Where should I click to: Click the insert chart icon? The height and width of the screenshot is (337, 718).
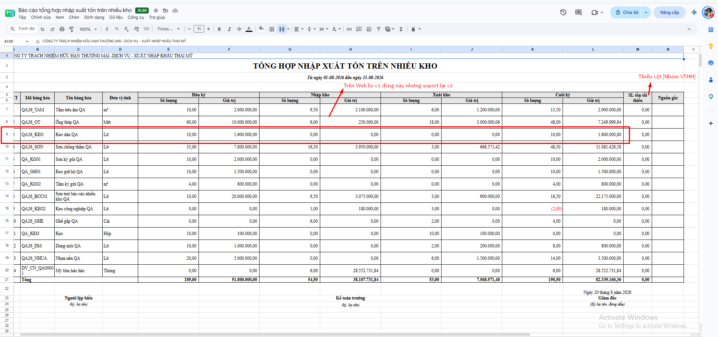[369, 29]
